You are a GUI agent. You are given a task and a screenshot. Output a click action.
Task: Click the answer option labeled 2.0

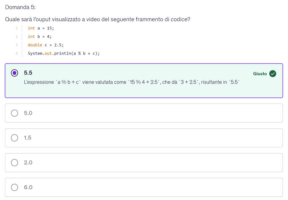click(143, 163)
